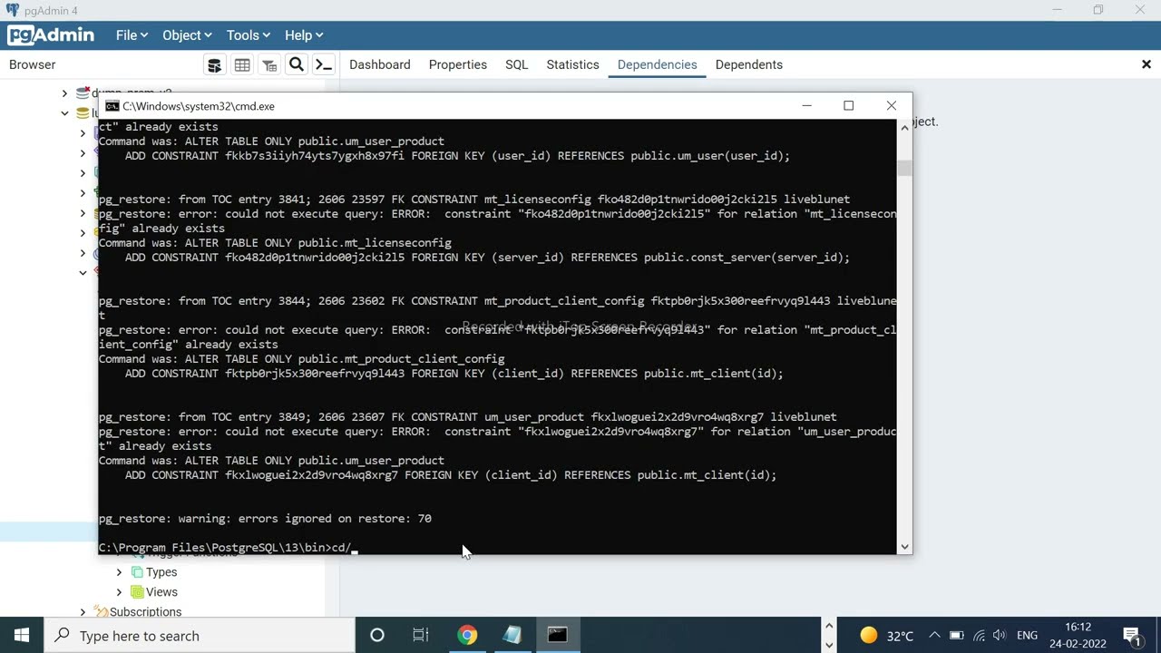This screenshot has height=653, width=1161.
Task: Click the Windows search box
Action: click(x=200, y=636)
